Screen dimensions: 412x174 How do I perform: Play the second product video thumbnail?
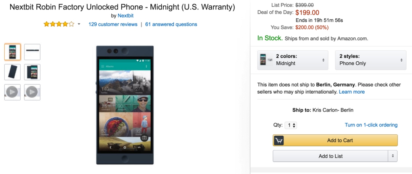(x=32, y=92)
